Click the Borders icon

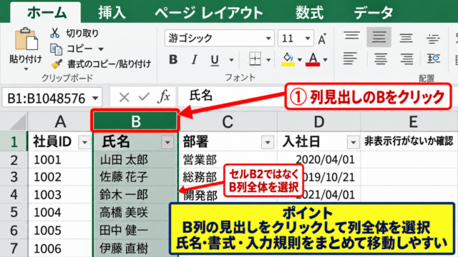click(x=255, y=59)
